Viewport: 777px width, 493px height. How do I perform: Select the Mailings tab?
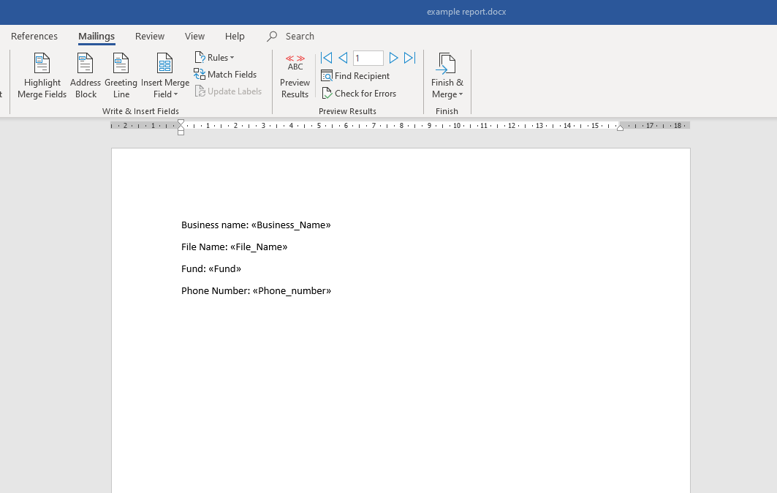pos(96,36)
